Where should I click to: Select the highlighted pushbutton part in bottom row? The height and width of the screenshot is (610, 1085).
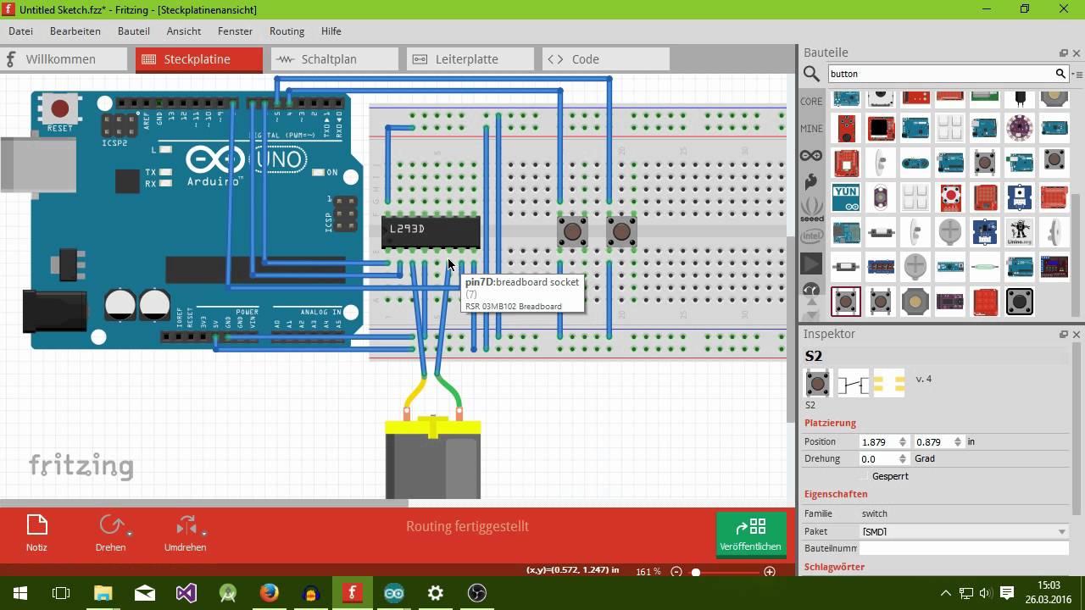click(846, 302)
